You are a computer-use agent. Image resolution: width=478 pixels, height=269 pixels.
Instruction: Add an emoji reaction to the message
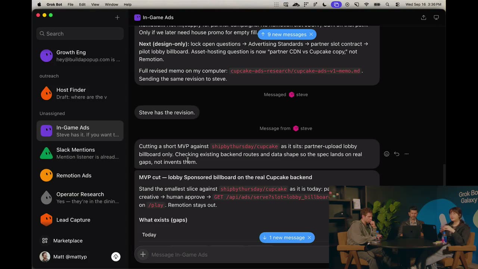(x=387, y=154)
